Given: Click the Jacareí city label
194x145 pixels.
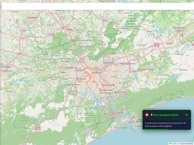Looking at the screenshot, I should pos(169,43).
